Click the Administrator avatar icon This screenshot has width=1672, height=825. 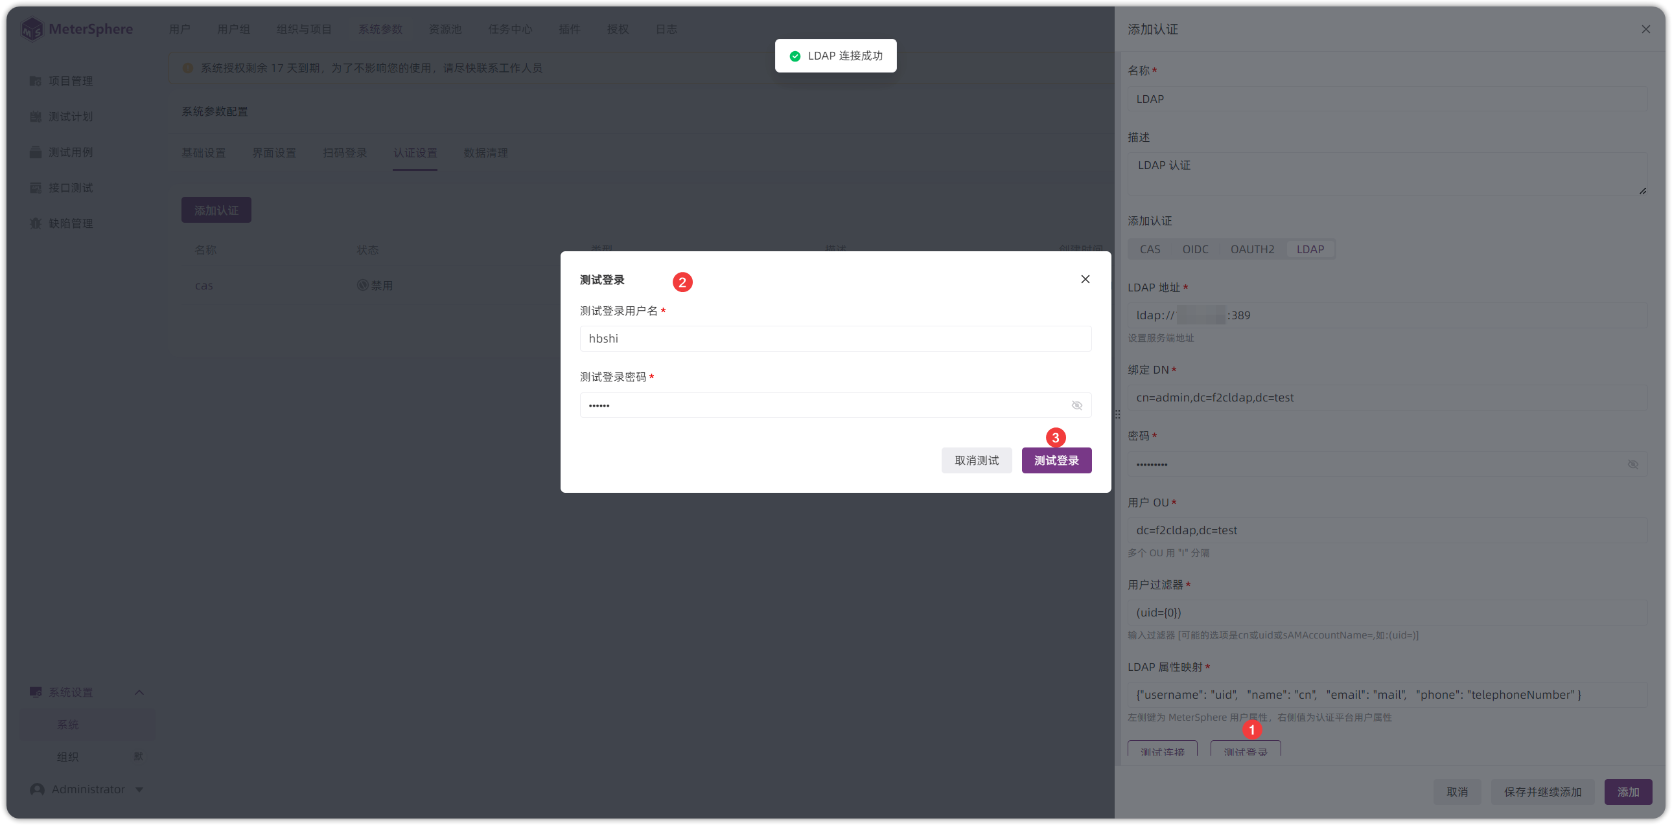[37, 789]
